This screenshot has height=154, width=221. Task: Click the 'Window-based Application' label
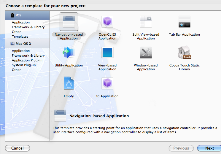146,67
